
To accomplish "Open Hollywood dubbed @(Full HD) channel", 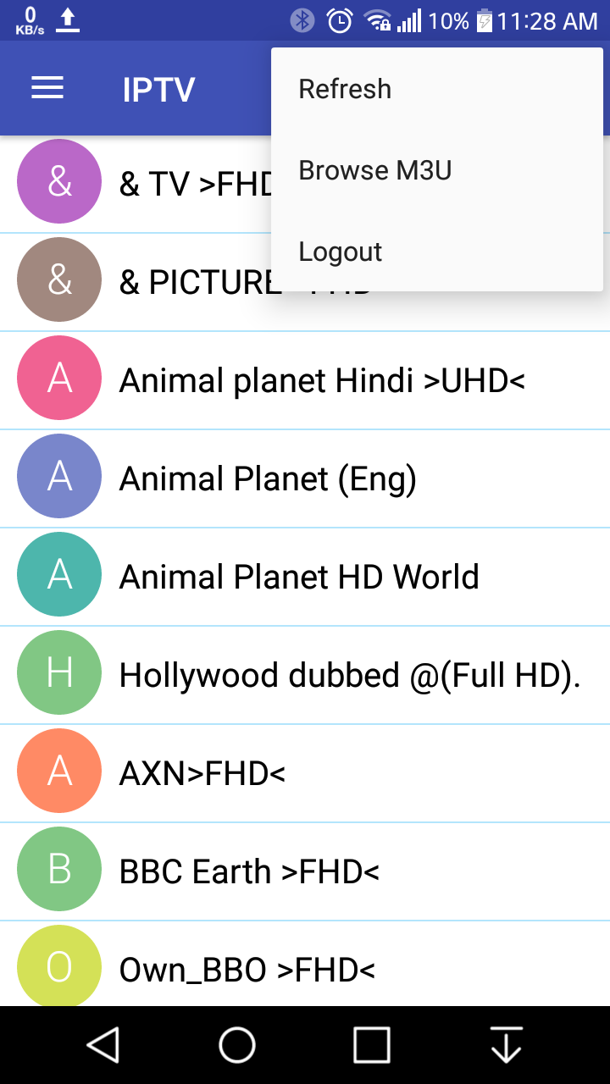I will tap(305, 675).
